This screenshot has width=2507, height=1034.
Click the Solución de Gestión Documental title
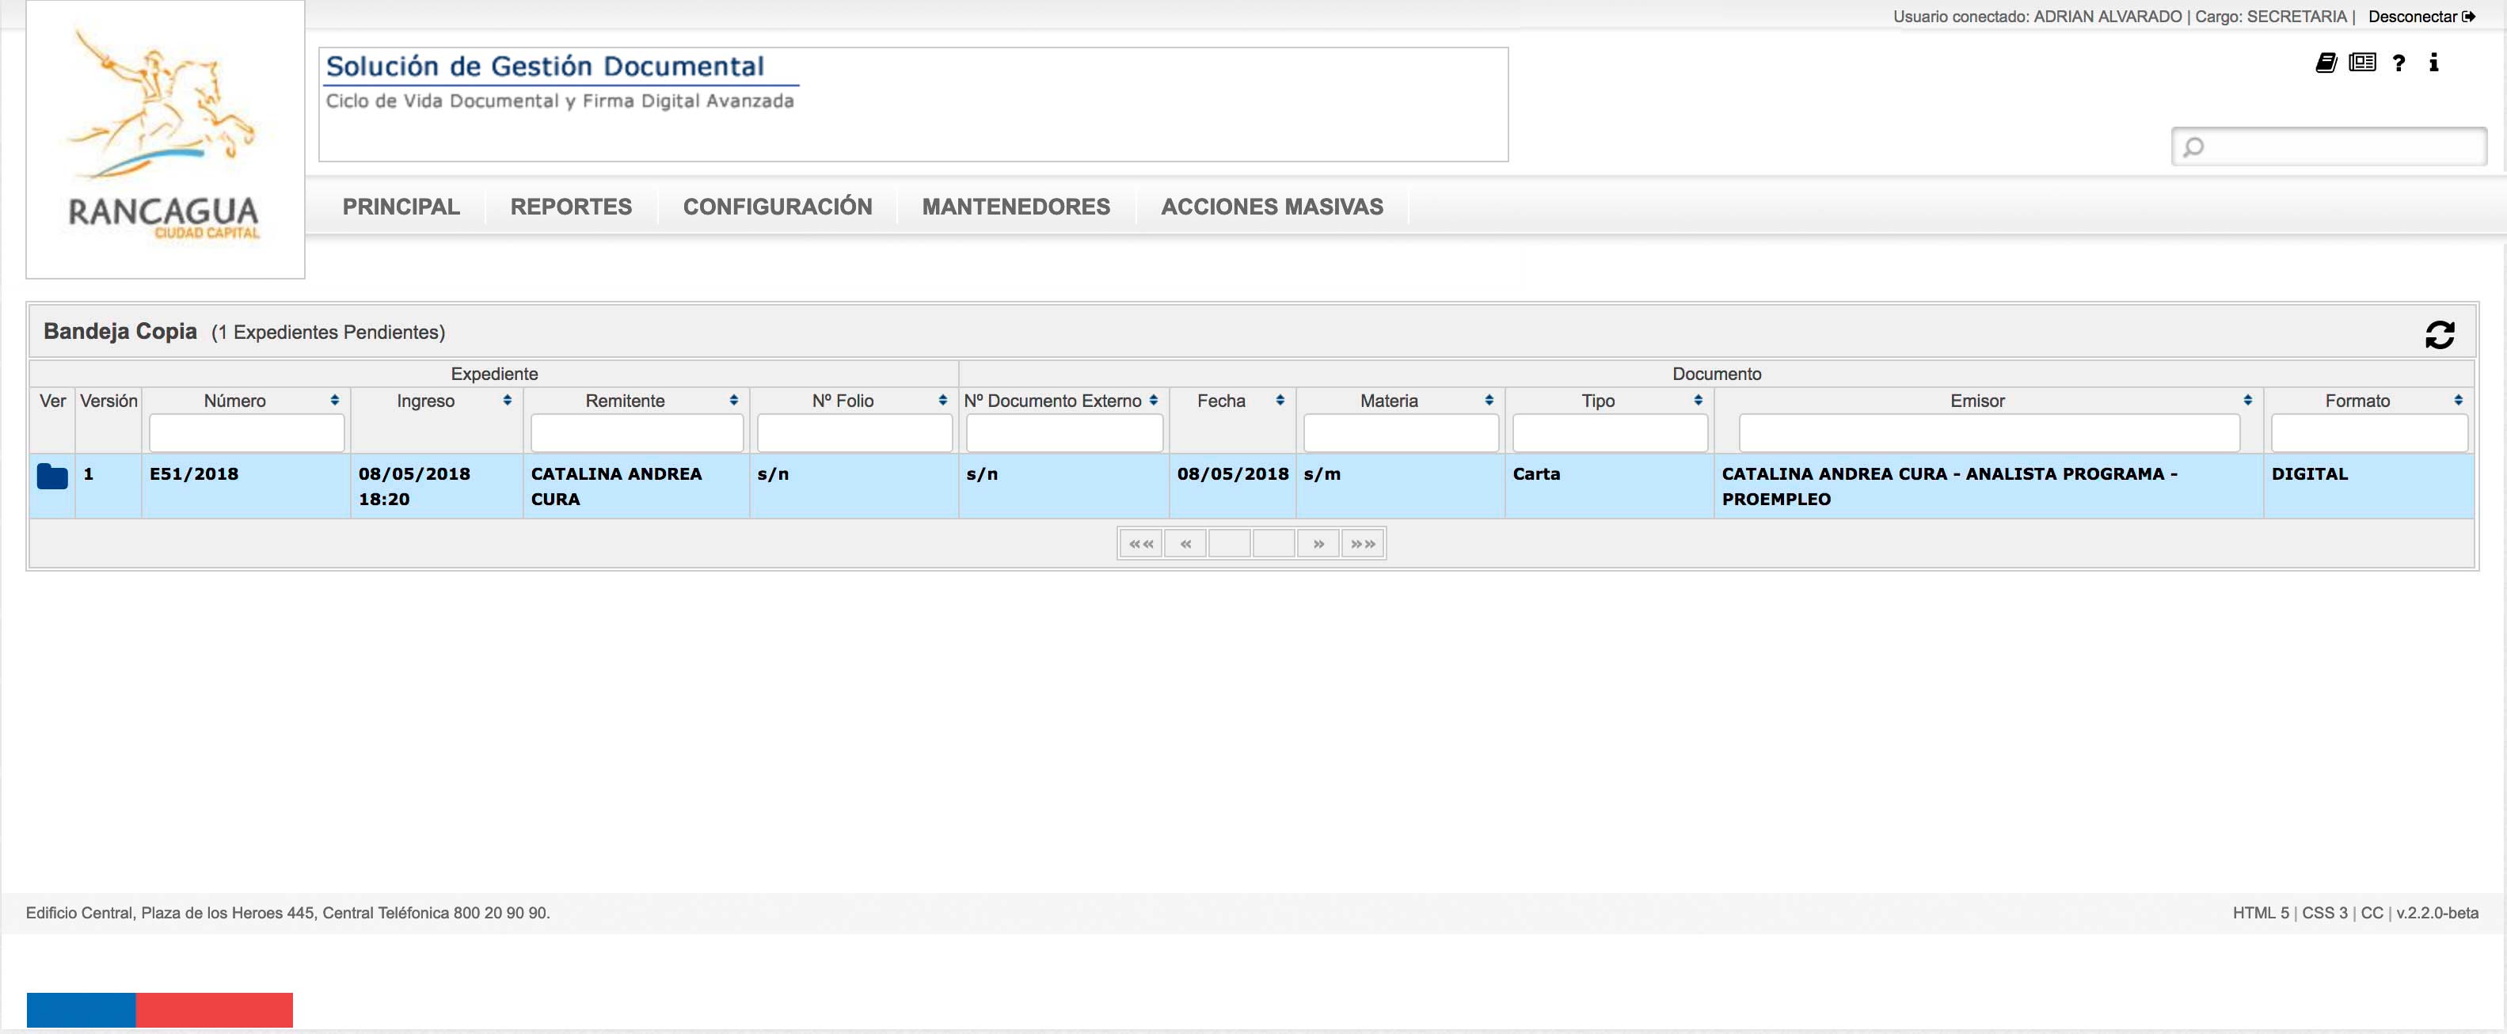[545, 67]
